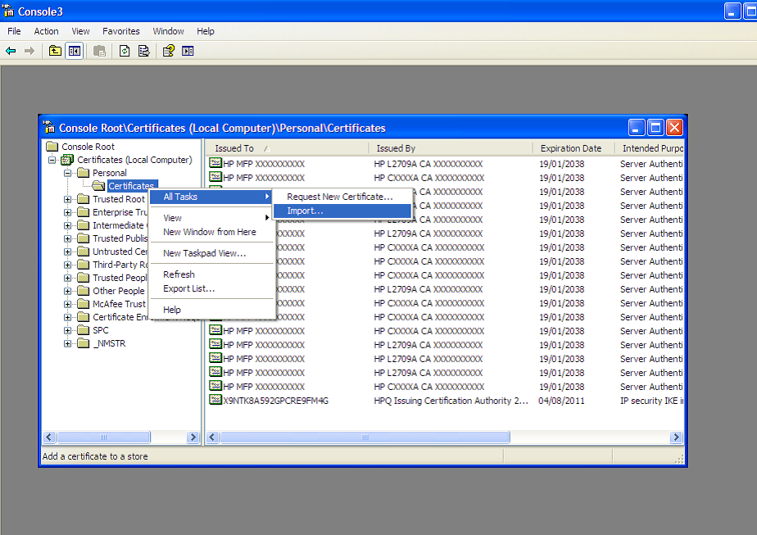Click the Issued By column header
Image resolution: width=757 pixels, height=535 pixels.
coord(396,148)
